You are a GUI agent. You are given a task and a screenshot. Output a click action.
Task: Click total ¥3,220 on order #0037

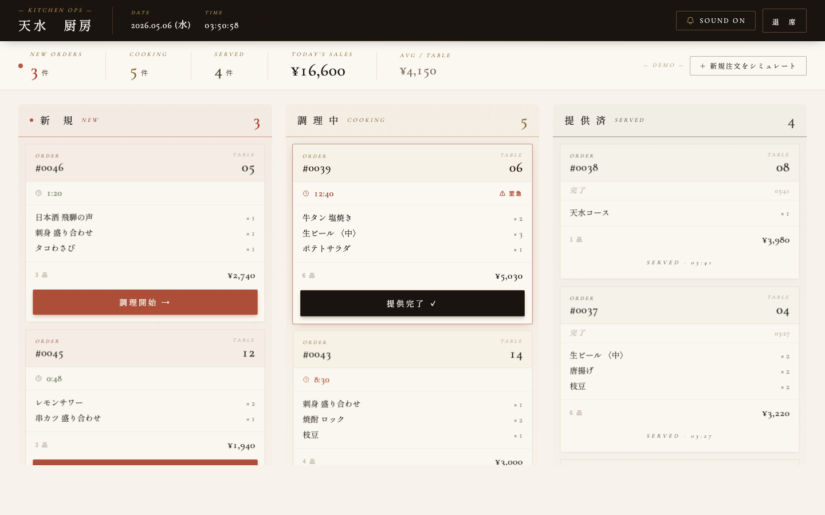[776, 414]
